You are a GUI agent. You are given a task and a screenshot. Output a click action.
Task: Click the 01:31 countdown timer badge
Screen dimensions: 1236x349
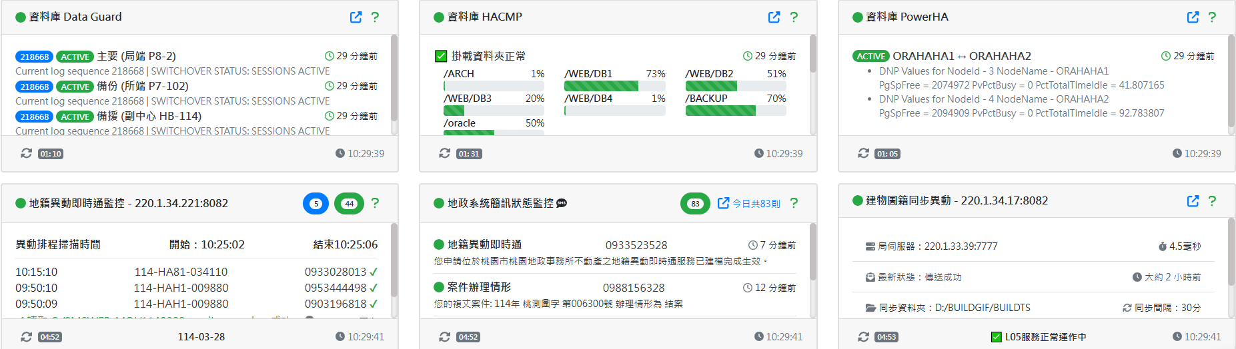[x=469, y=154]
